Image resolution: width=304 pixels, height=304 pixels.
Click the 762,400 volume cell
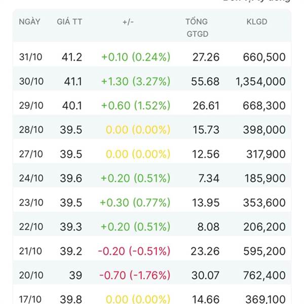coord(264,276)
